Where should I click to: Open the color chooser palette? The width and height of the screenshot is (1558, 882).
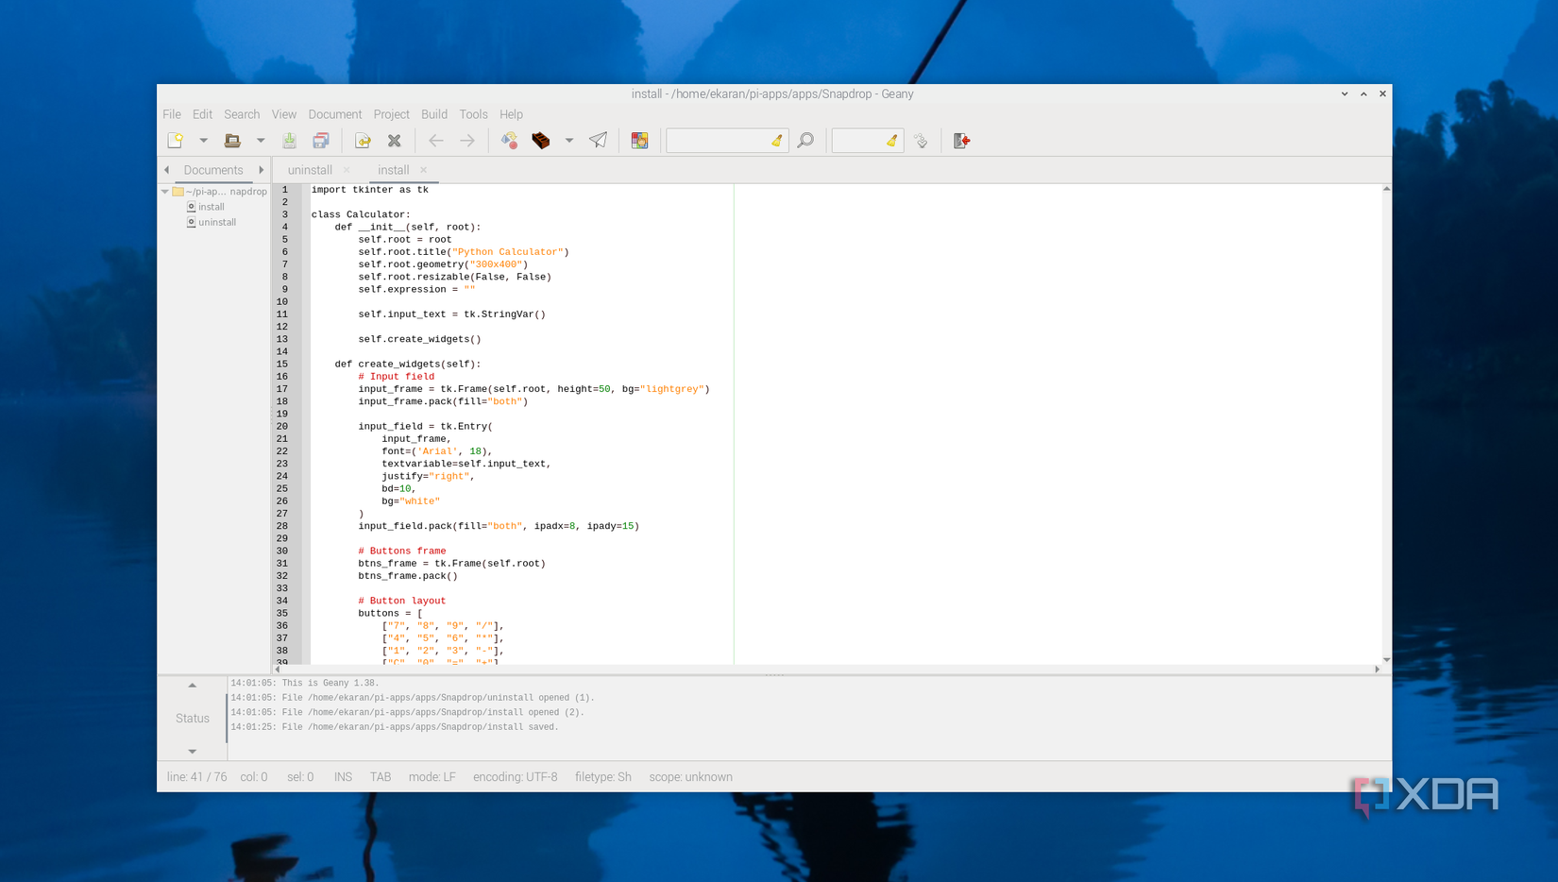pos(639,140)
